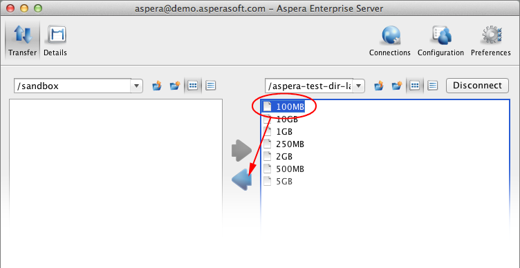Click the 5GB file's document icon
Image resolution: width=520 pixels, height=268 pixels.
(268, 182)
